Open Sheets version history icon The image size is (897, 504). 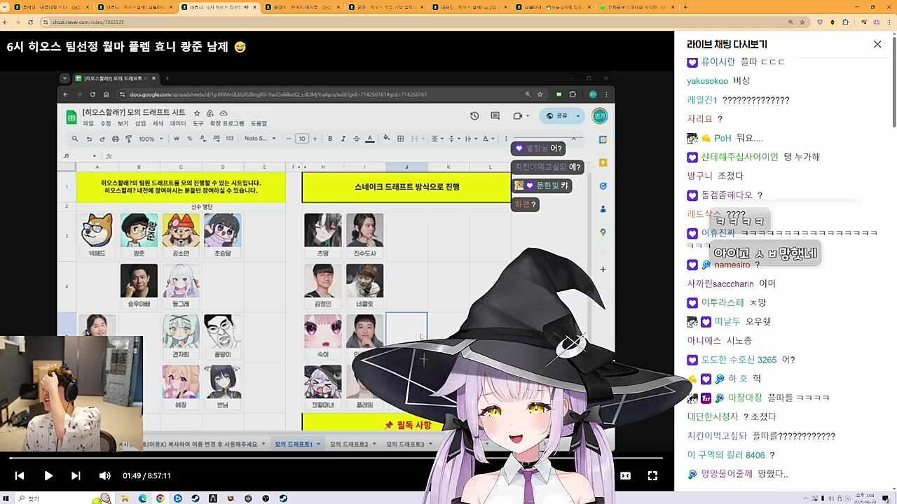coord(474,115)
